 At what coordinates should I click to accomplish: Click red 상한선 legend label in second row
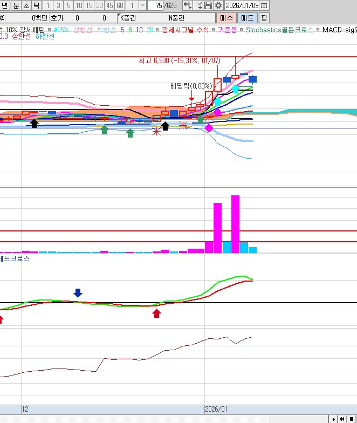(22, 37)
